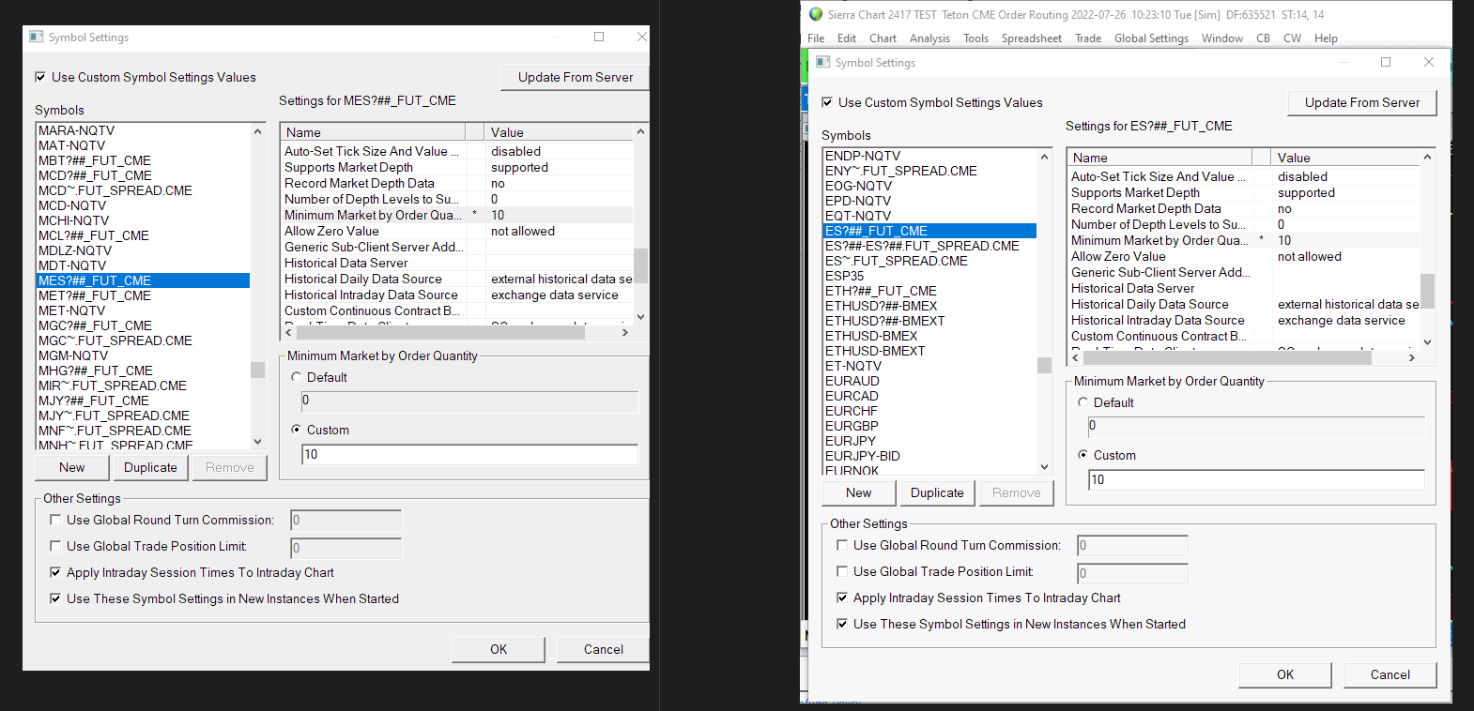
Task: Select EURAUD in right symbols list
Action: point(930,381)
